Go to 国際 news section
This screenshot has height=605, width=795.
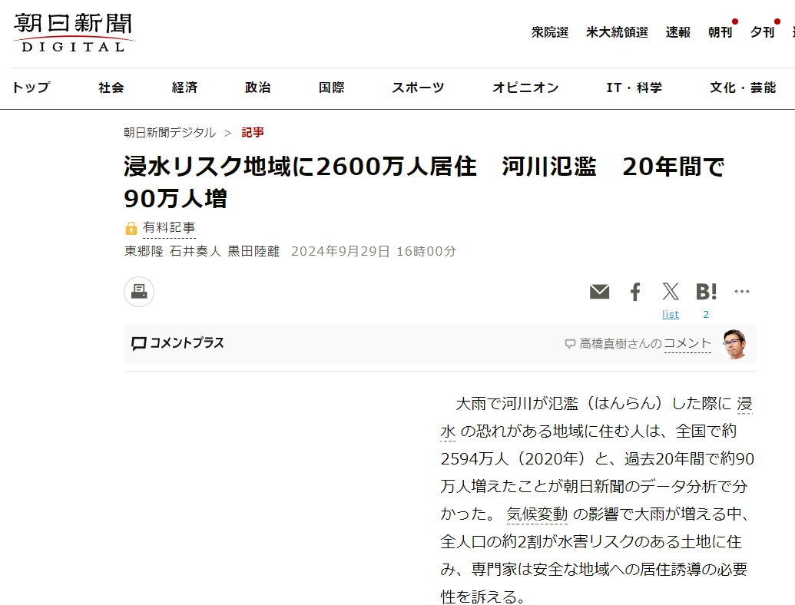[x=331, y=88]
